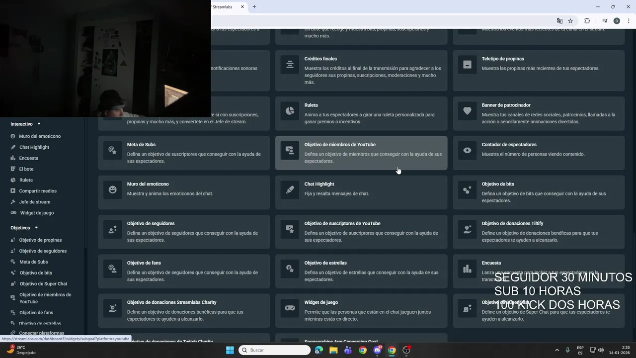Close the Streamlabs browser tab
This screenshot has width=636, height=358.
pos(243,7)
